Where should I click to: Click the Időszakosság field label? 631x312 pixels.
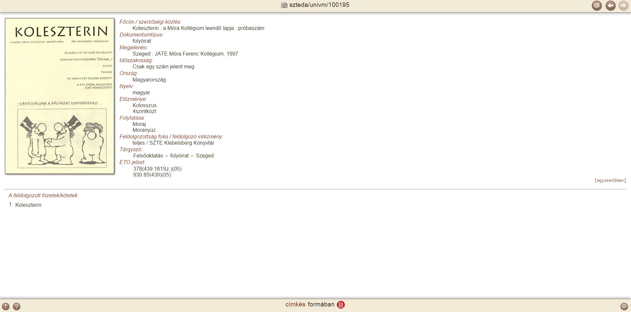tap(136, 60)
